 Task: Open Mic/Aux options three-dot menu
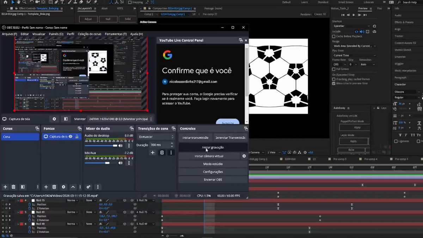point(129,163)
